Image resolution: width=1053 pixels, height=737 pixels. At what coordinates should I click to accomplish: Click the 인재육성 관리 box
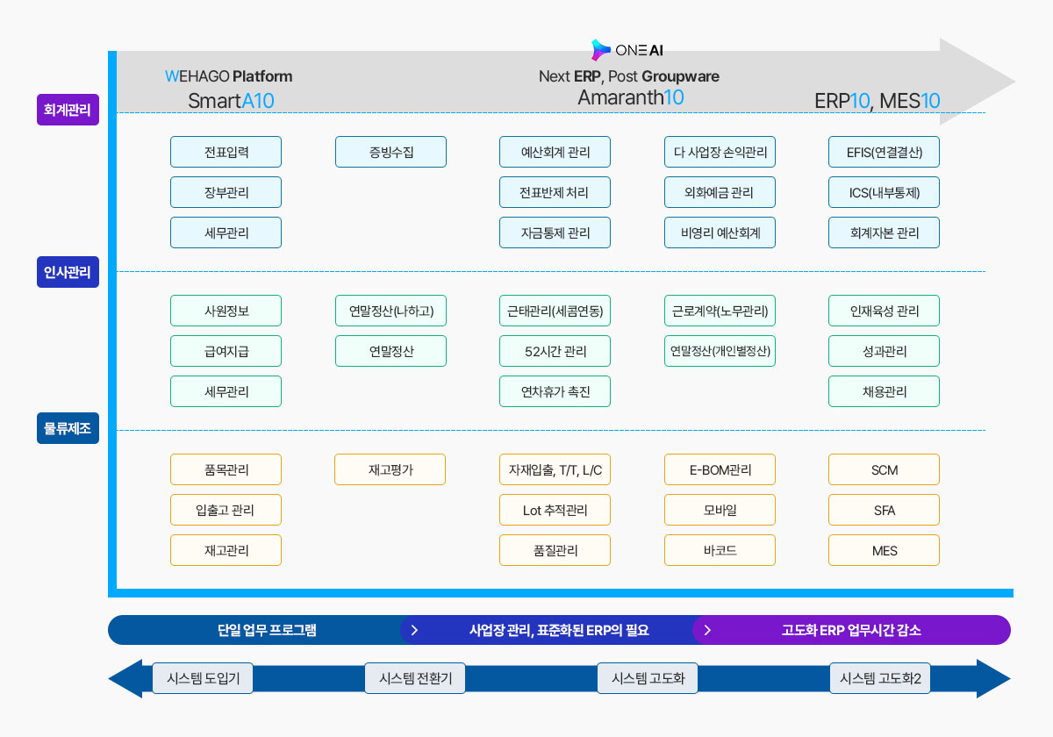click(x=885, y=311)
